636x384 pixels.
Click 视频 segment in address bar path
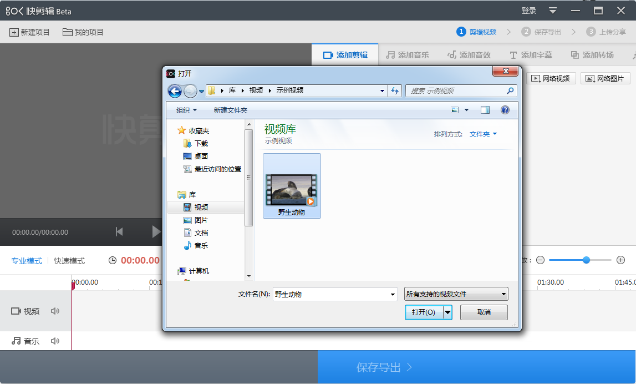tap(256, 90)
